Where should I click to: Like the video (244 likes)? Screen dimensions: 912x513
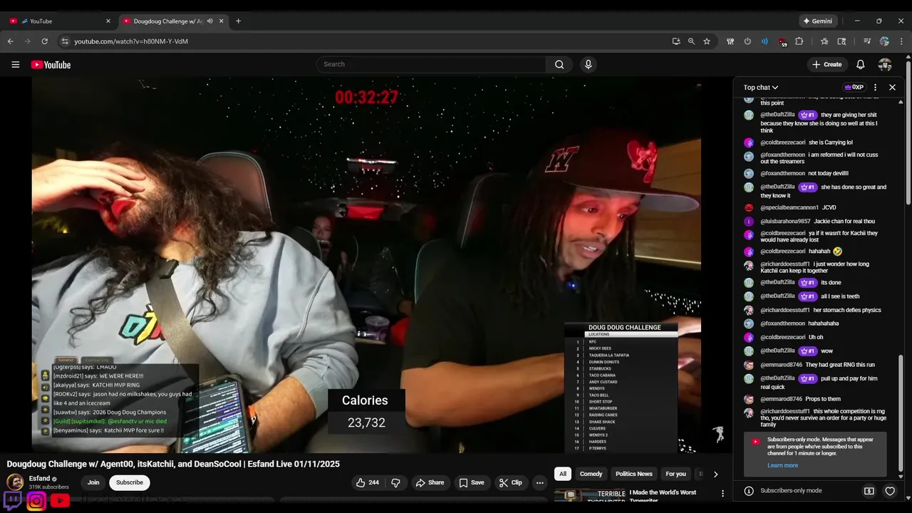(x=368, y=482)
